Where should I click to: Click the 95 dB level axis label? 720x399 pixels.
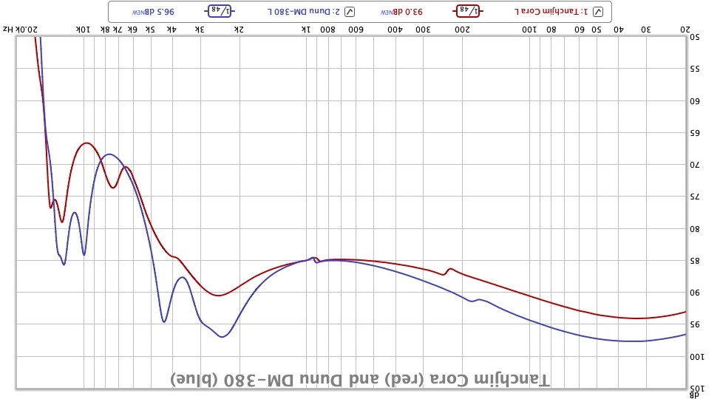point(695,324)
